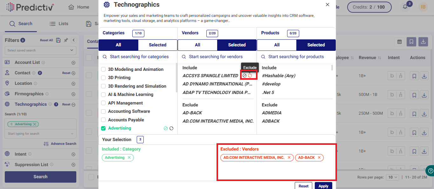Open Advance Search
Screen dimensions: 434x189
tap(60, 144)
